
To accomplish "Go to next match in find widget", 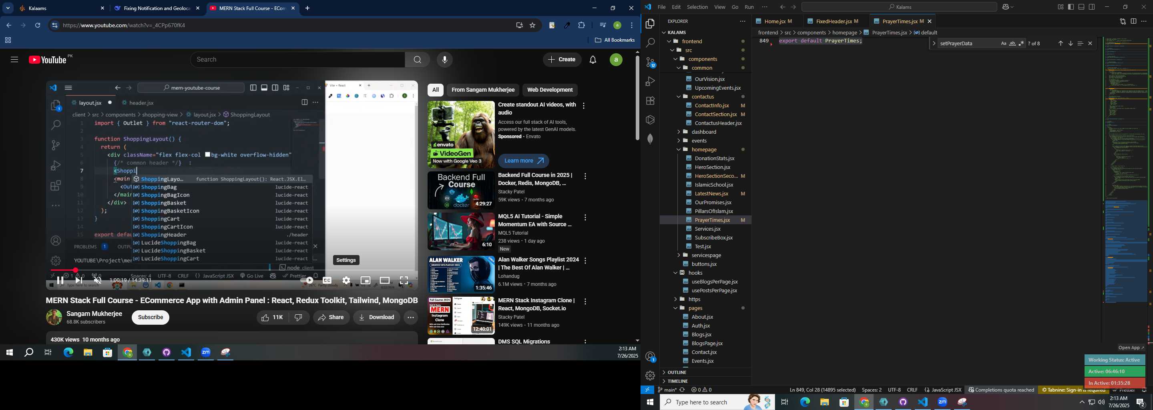I will (1071, 43).
